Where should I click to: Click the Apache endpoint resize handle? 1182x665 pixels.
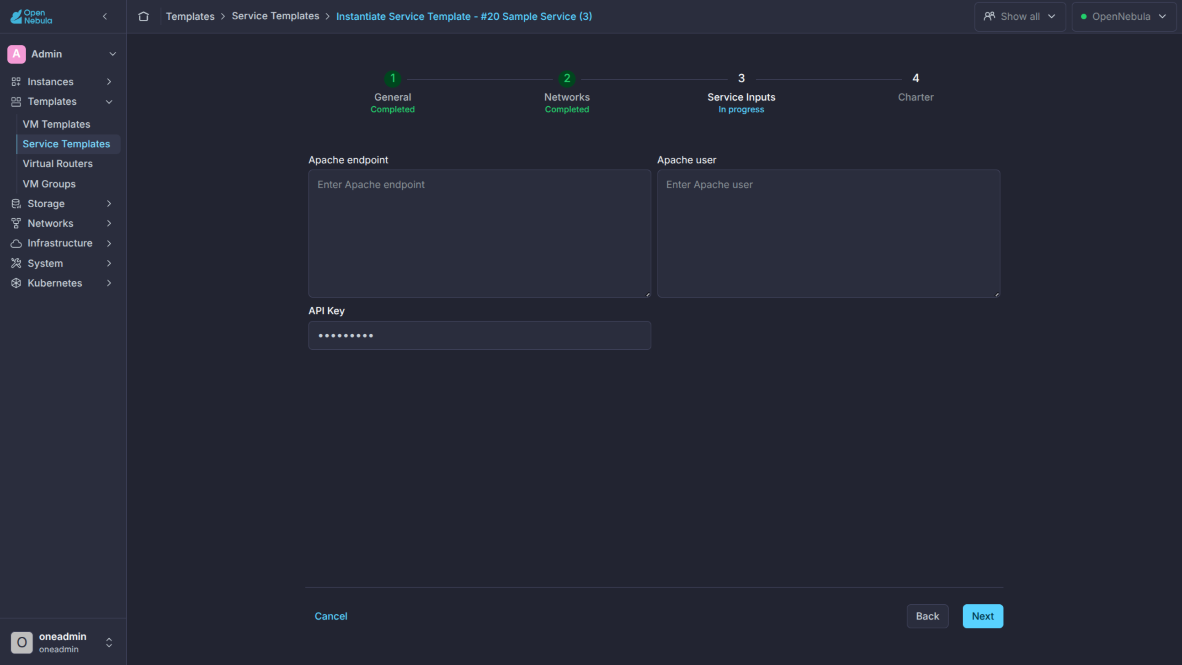pos(648,294)
